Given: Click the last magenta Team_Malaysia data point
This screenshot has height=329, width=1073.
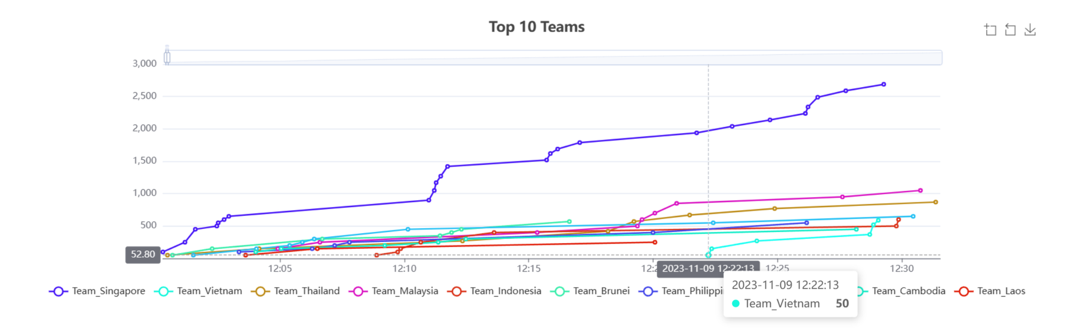Looking at the screenshot, I should point(920,190).
